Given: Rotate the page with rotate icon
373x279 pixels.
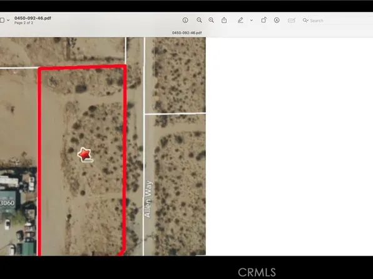Looking at the screenshot, I should (x=264, y=20).
